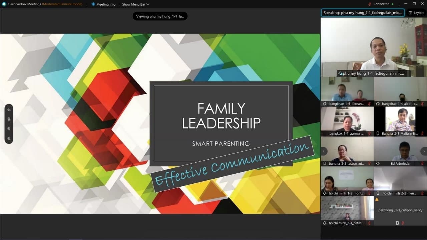Restore down the Webex window
This screenshot has width=427, height=240.
[414, 4]
